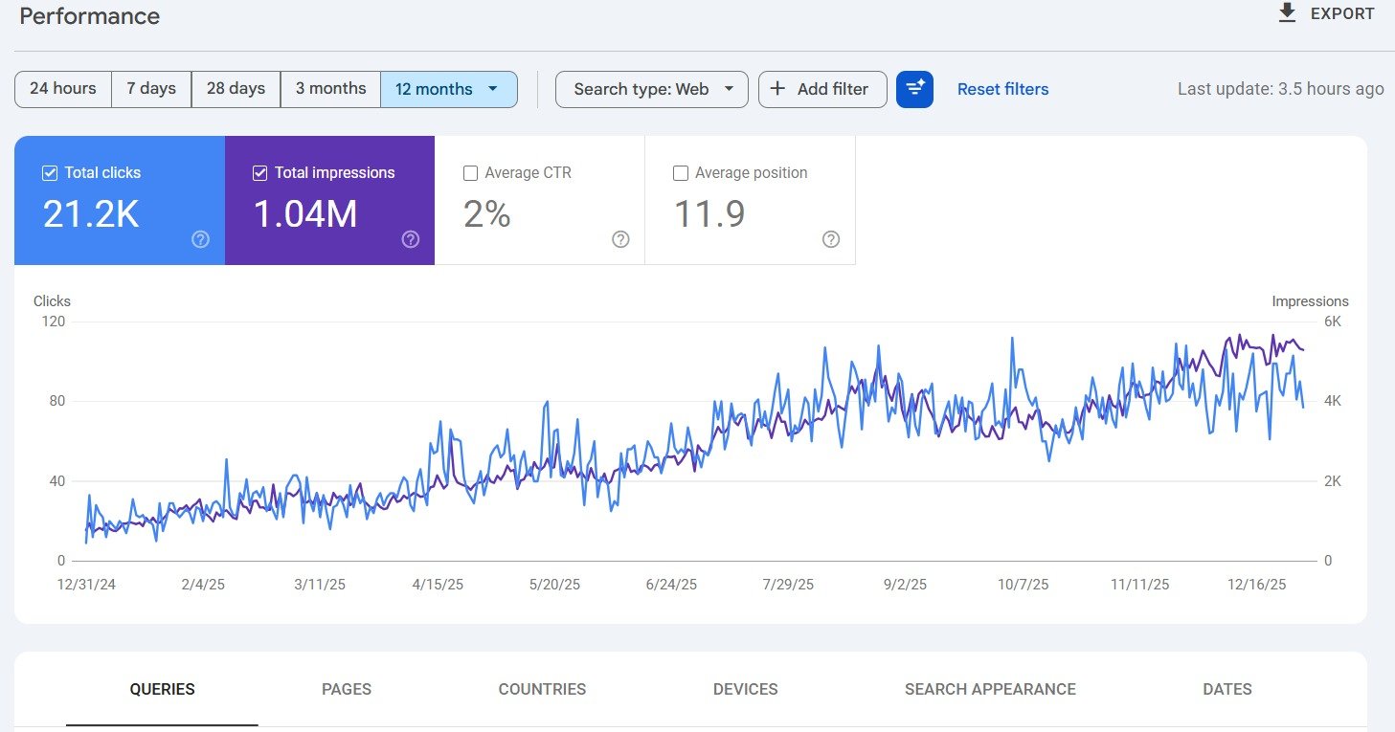Click the Export download icon
This screenshot has height=732, width=1395.
click(x=1286, y=12)
